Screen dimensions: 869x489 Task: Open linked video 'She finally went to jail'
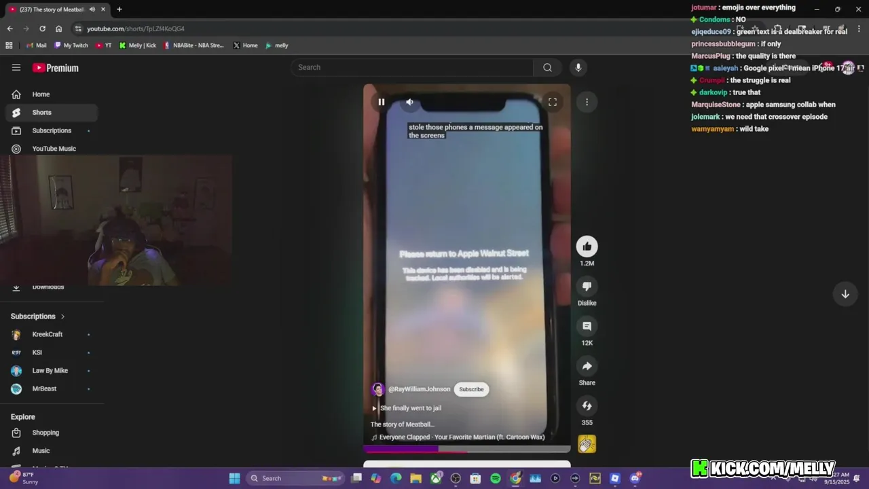click(x=407, y=408)
